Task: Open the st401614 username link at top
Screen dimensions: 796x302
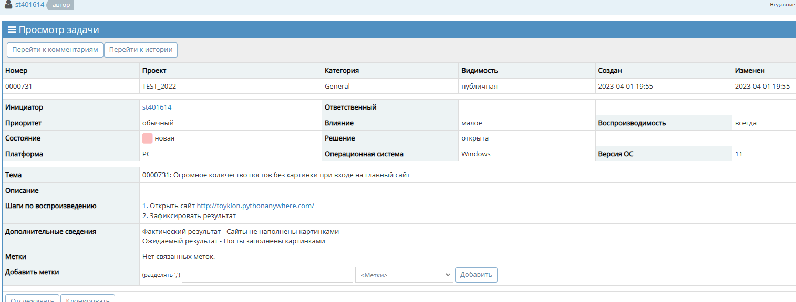Action: point(29,5)
